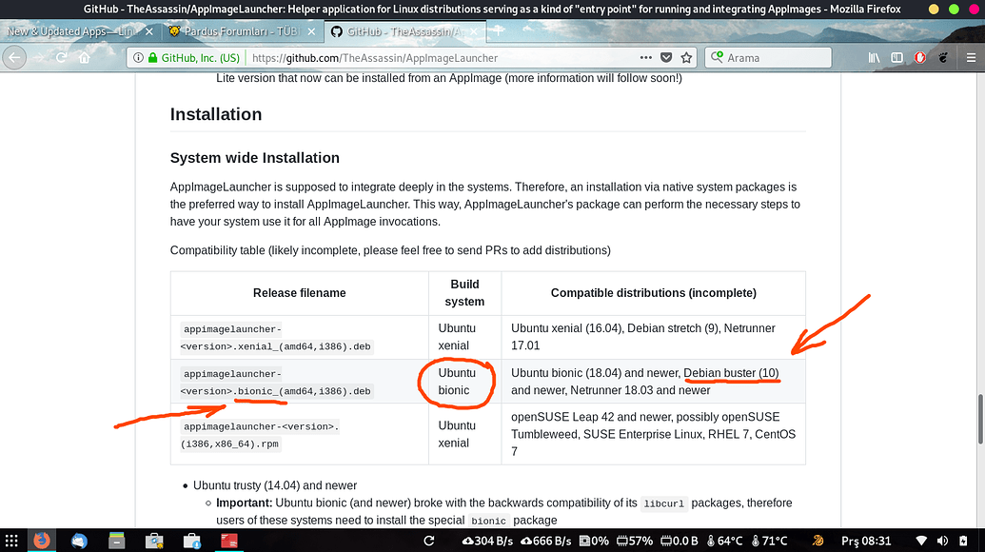This screenshot has height=552, width=985.
Task: Go to the Firefox home page
Action: click(85, 57)
